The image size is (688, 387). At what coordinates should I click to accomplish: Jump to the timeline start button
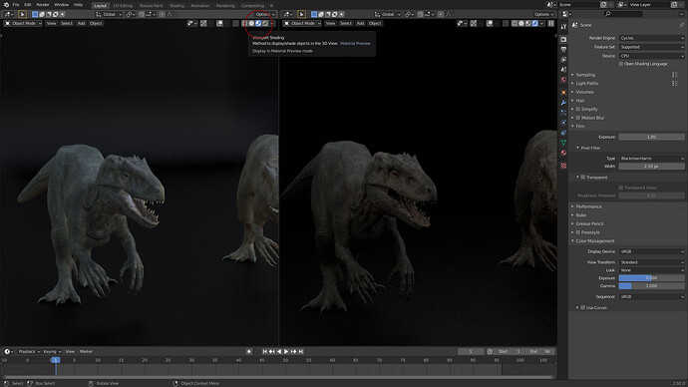pos(265,351)
